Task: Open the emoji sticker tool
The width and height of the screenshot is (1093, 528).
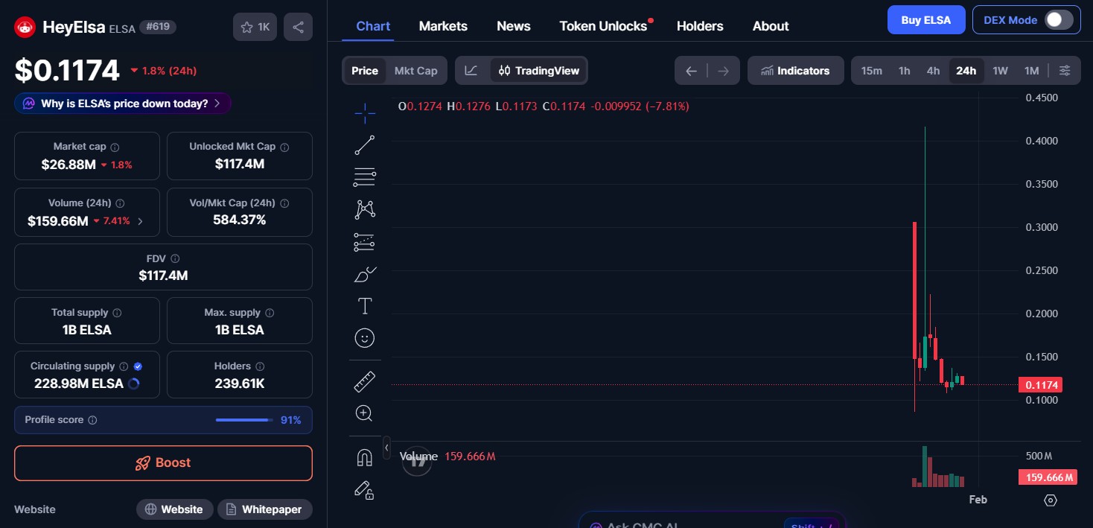Action: [x=364, y=338]
